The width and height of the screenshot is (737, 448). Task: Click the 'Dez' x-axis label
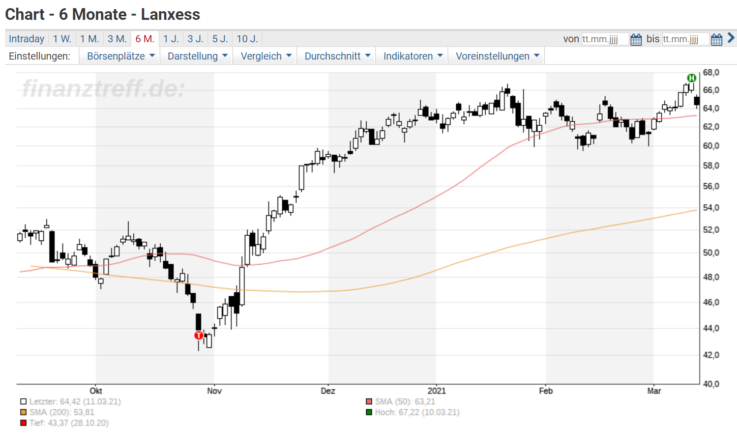[328, 391]
